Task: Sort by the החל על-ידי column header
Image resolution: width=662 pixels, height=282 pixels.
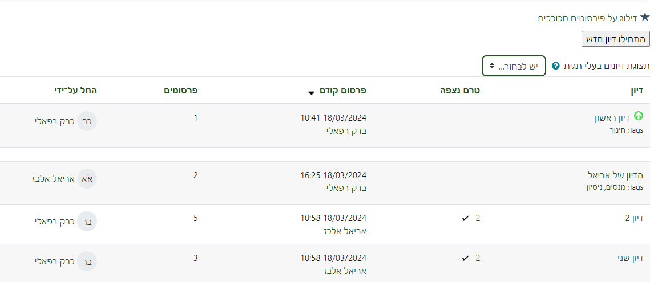Action: [76, 90]
